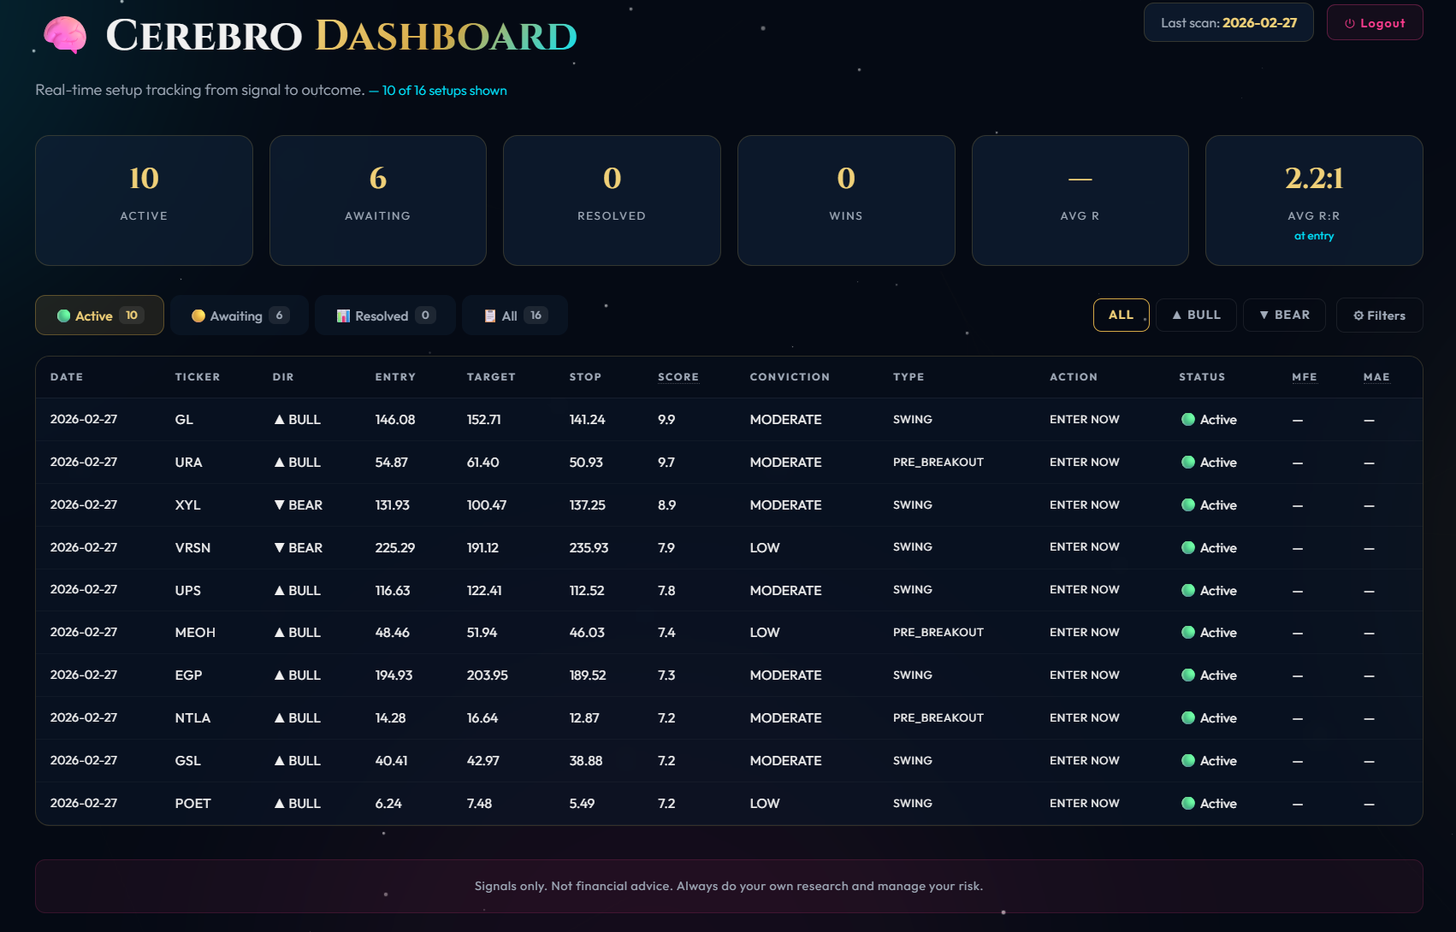Click the green dot icon on the Active filter
1456x932 pixels.
[63, 316]
